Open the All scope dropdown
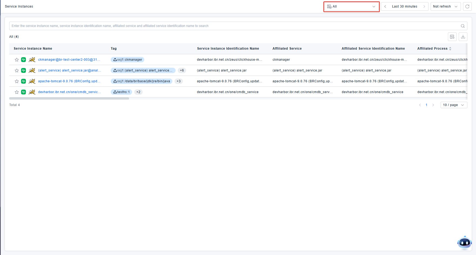476x255 pixels. [351, 6]
